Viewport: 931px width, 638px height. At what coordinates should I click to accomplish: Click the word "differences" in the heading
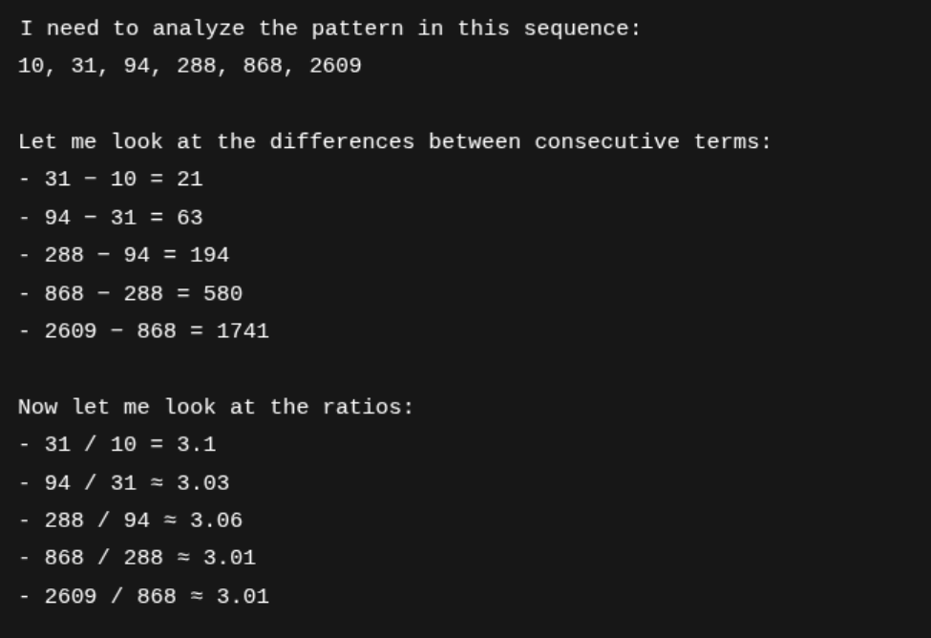(342, 142)
